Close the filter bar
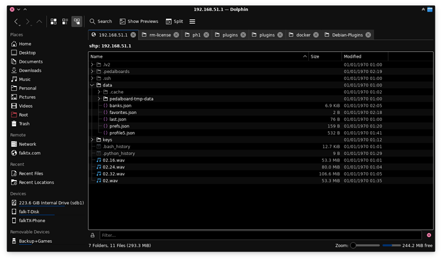442x260 pixels. coord(429,235)
